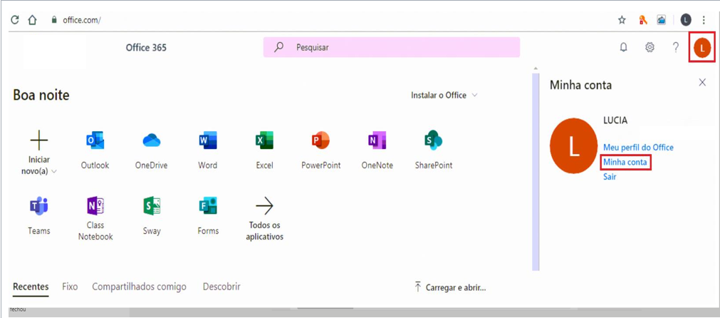The image size is (720, 318).
Task: Click the key browser extension icon
Action: [643, 20]
